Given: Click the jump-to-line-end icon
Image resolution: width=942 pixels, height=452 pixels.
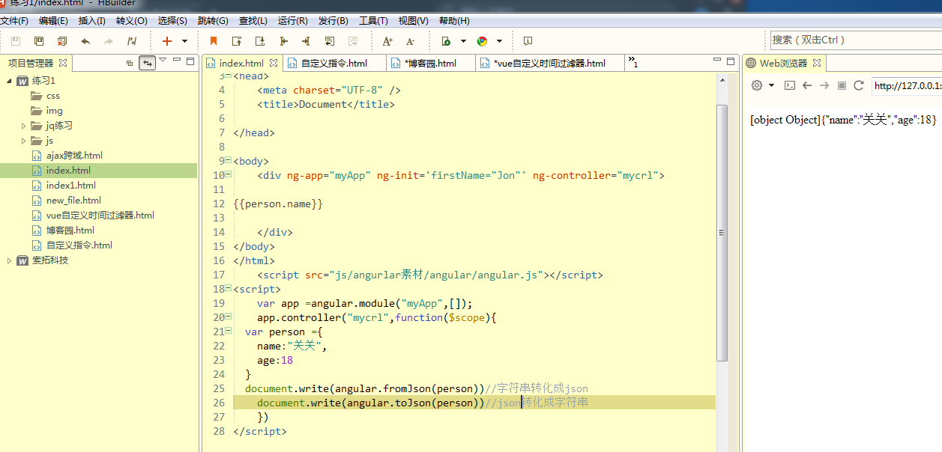Looking at the screenshot, I should 307,41.
